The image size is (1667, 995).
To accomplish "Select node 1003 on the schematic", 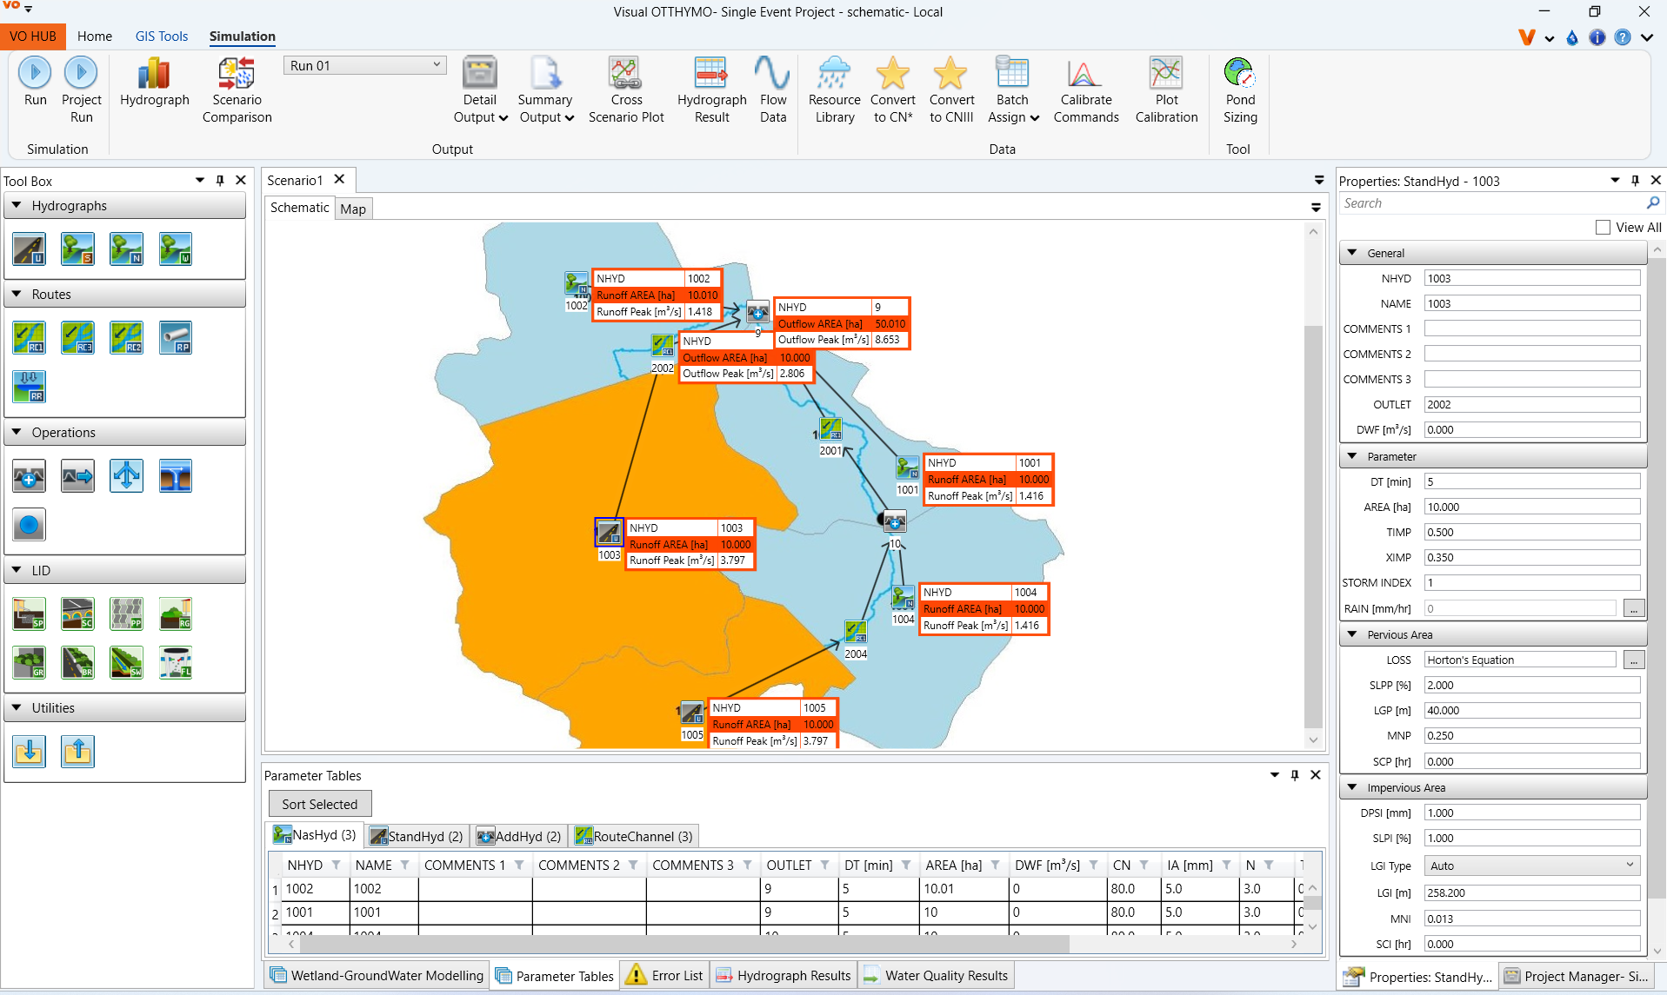I will pos(609,532).
